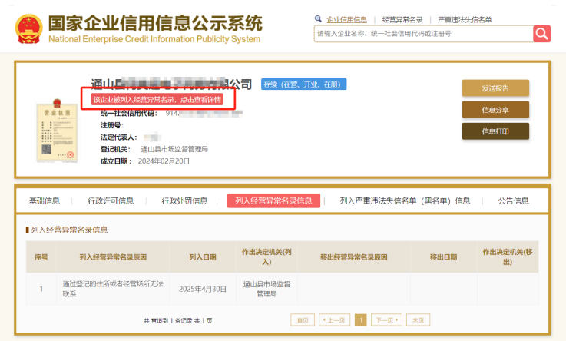The image size is (566, 341).
Task: Switch to the 行政处罚信息 tab
Action: pyautogui.click(x=184, y=201)
